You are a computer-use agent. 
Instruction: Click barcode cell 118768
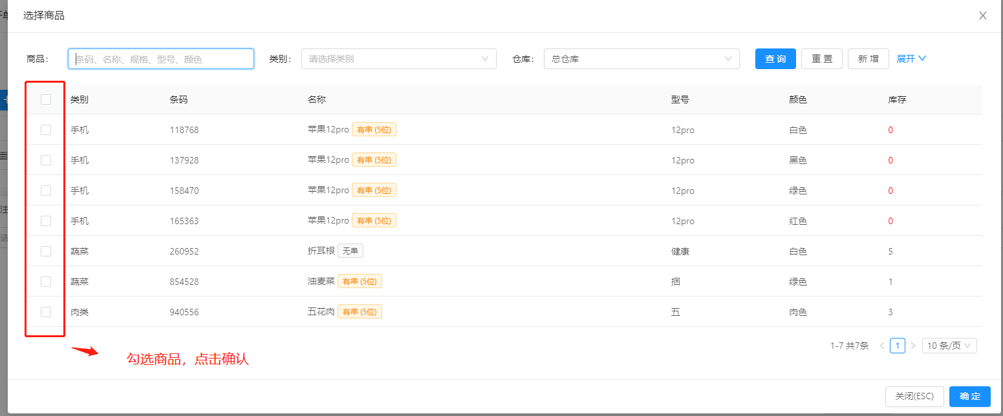pyautogui.click(x=184, y=130)
